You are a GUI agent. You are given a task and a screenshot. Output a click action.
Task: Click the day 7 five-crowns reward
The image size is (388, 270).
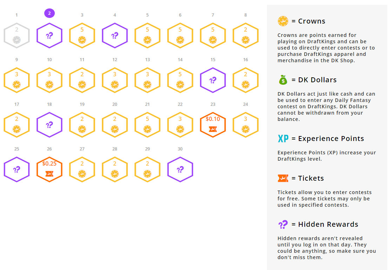(213, 36)
